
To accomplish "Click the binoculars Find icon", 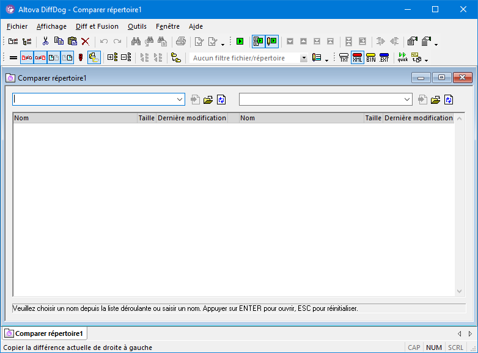I will (136, 42).
